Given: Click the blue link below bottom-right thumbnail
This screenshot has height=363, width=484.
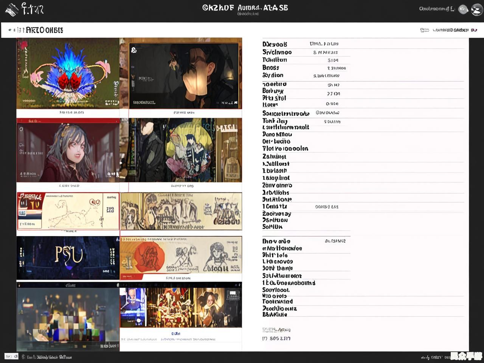Looking at the screenshot, I should point(176,334).
